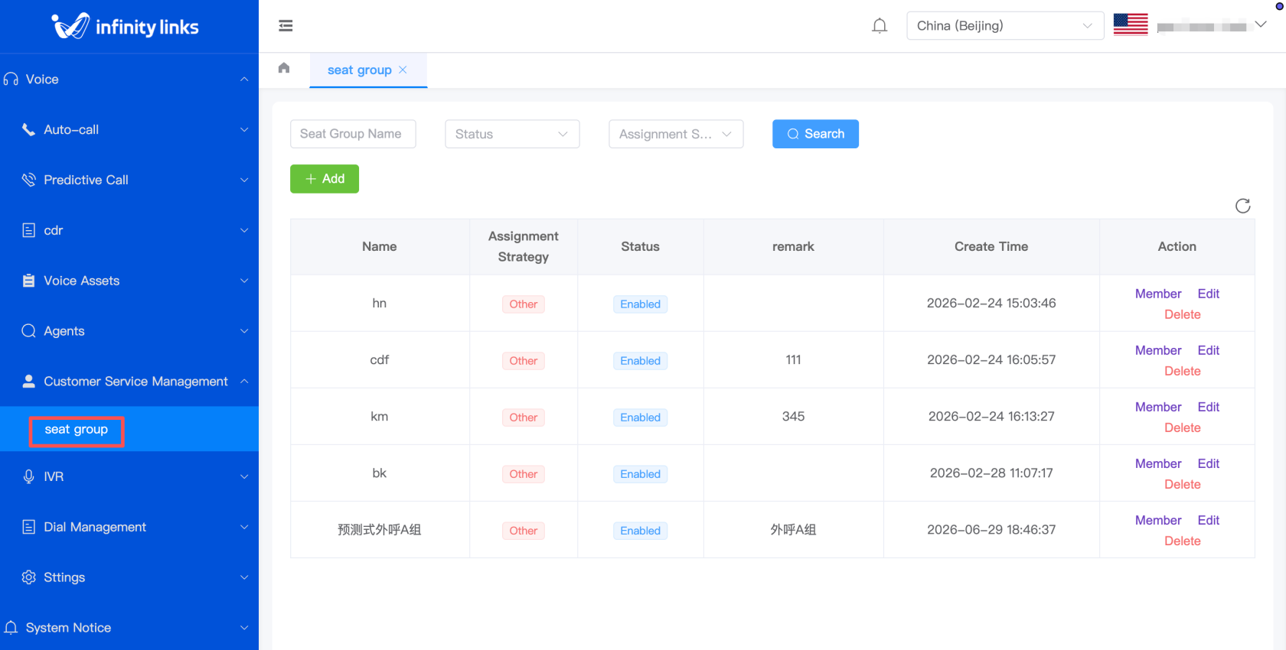The width and height of the screenshot is (1286, 650).
Task: Edit the hn seat group
Action: tap(1209, 294)
